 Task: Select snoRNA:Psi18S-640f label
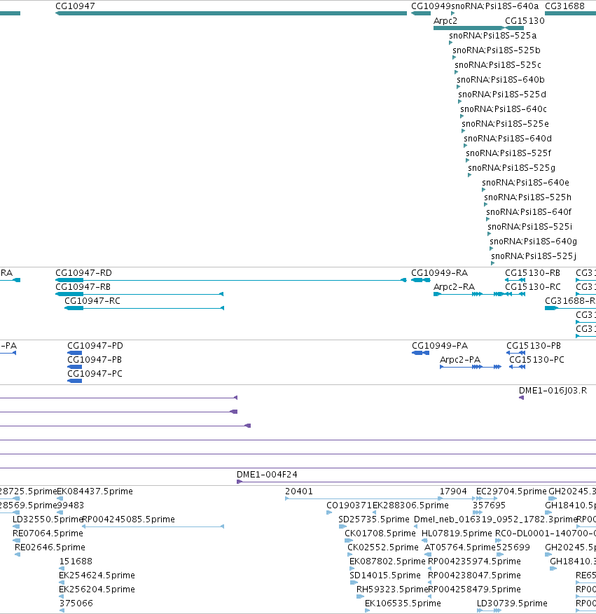click(x=529, y=212)
